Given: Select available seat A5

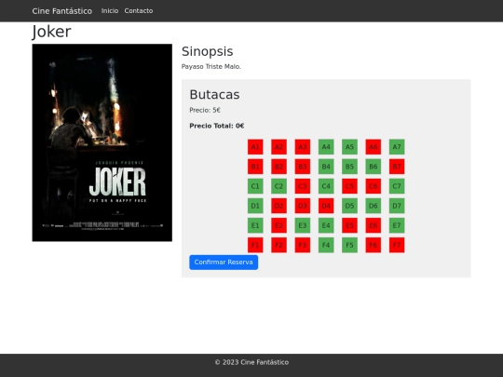Looking at the screenshot, I should (x=349, y=147).
